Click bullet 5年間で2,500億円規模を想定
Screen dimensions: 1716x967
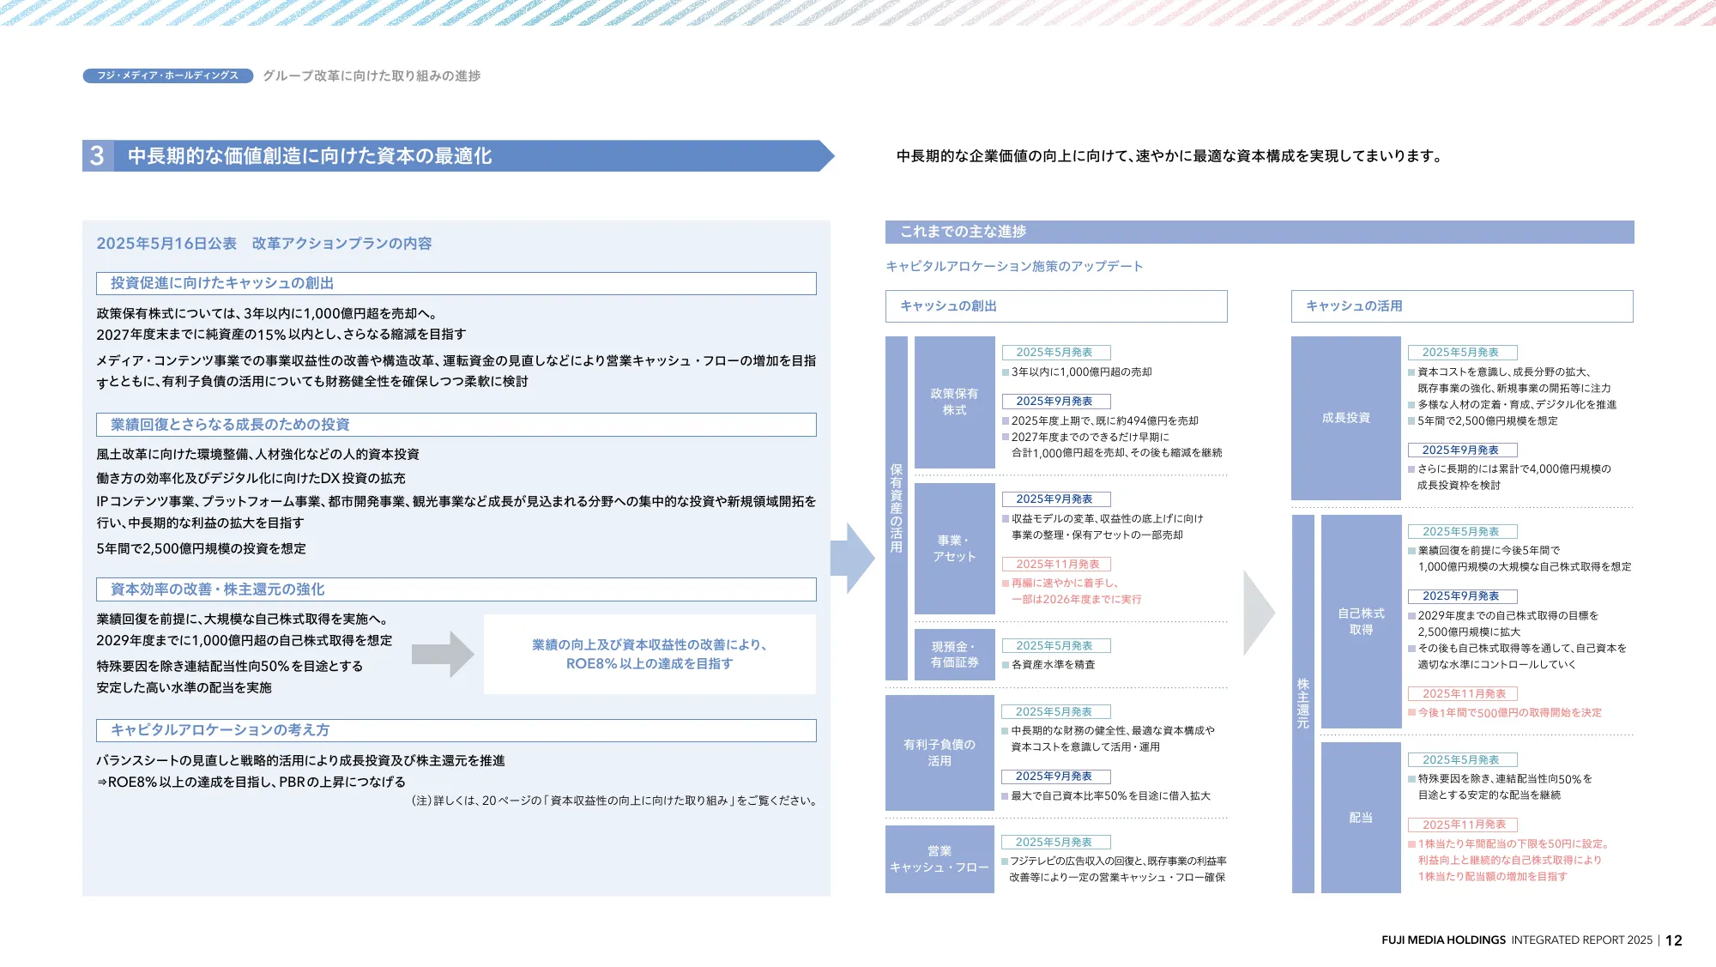coord(1483,421)
